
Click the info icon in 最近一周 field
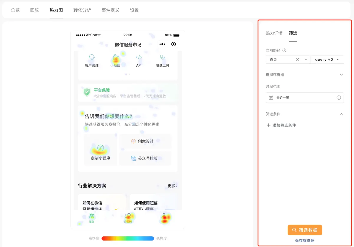coord(339,98)
